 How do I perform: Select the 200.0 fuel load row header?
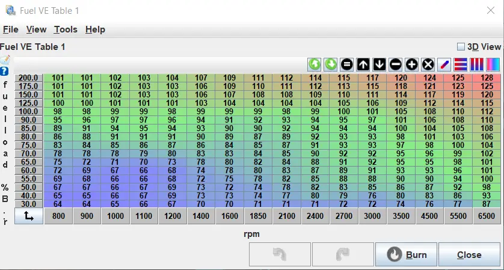[x=29, y=78]
